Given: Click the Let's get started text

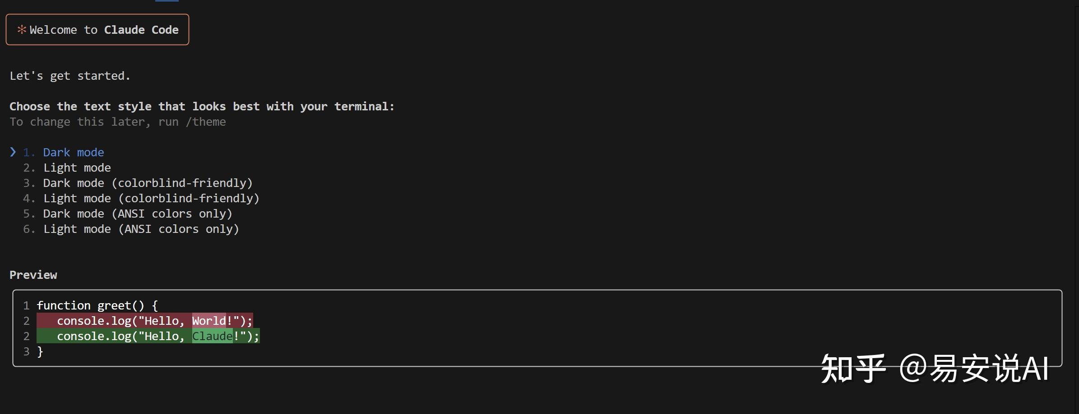Looking at the screenshot, I should [x=70, y=76].
